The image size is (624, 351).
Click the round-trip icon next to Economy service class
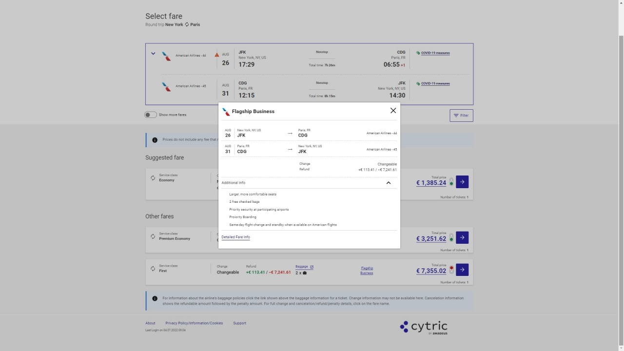click(x=154, y=177)
